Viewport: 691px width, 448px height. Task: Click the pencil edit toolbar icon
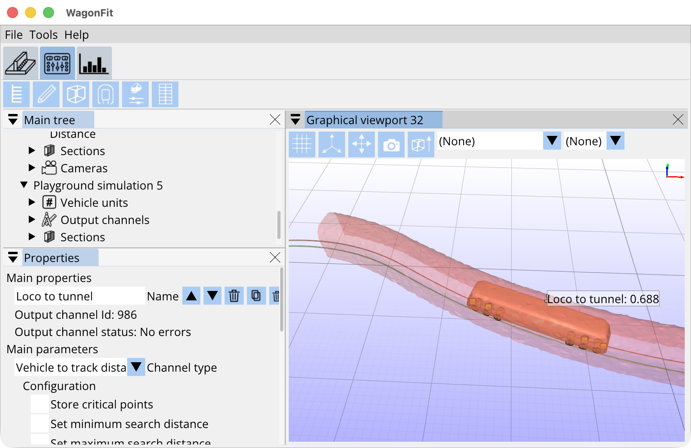click(46, 94)
